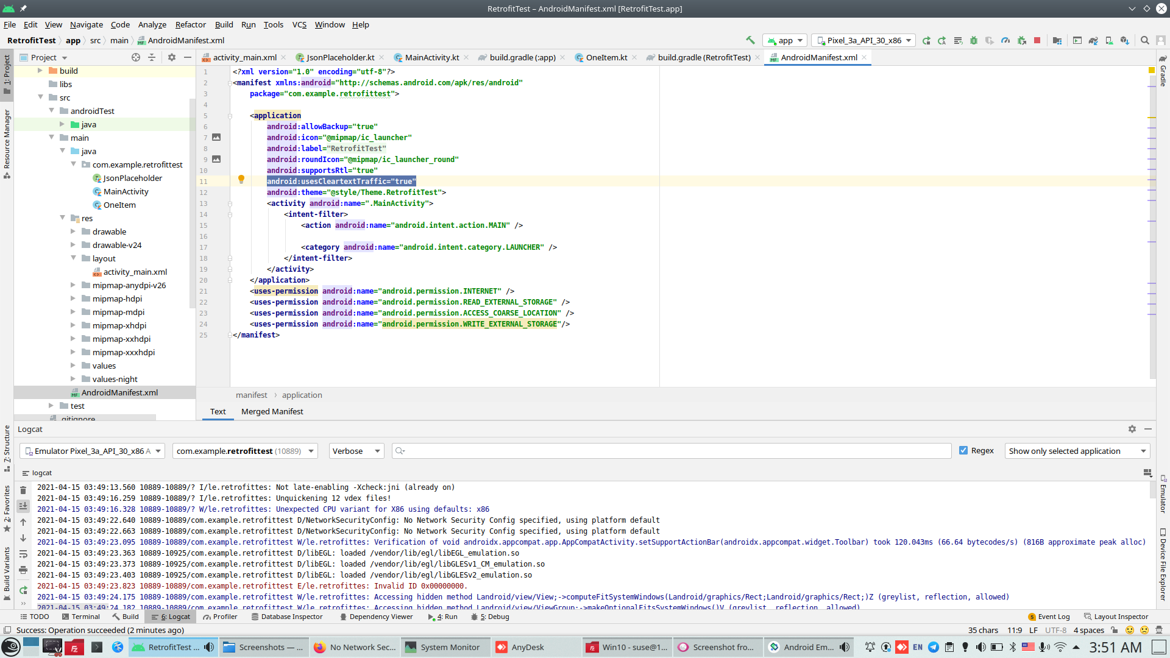This screenshot has width=1170, height=658.
Task: Clear logcat with the trash icon
Action: (x=23, y=490)
